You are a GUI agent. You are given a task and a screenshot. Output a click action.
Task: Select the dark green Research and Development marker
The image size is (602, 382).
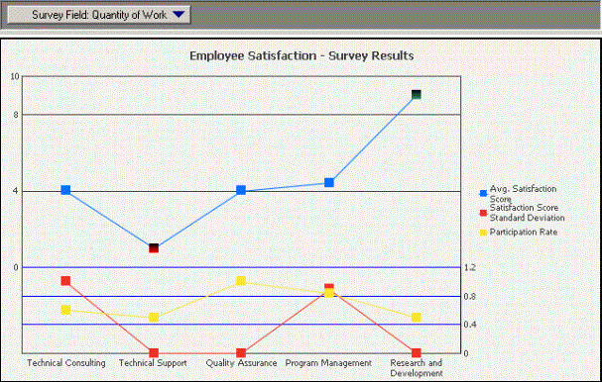(417, 95)
